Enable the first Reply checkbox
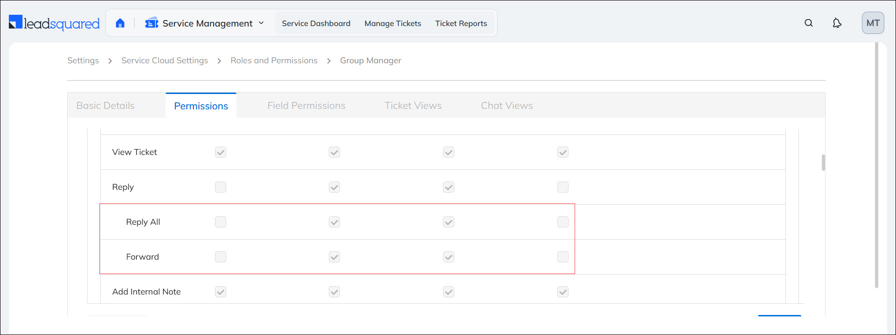 pyautogui.click(x=221, y=187)
